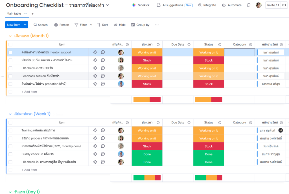Click the Invite / 1 button

pyautogui.click(x=273, y=5)
